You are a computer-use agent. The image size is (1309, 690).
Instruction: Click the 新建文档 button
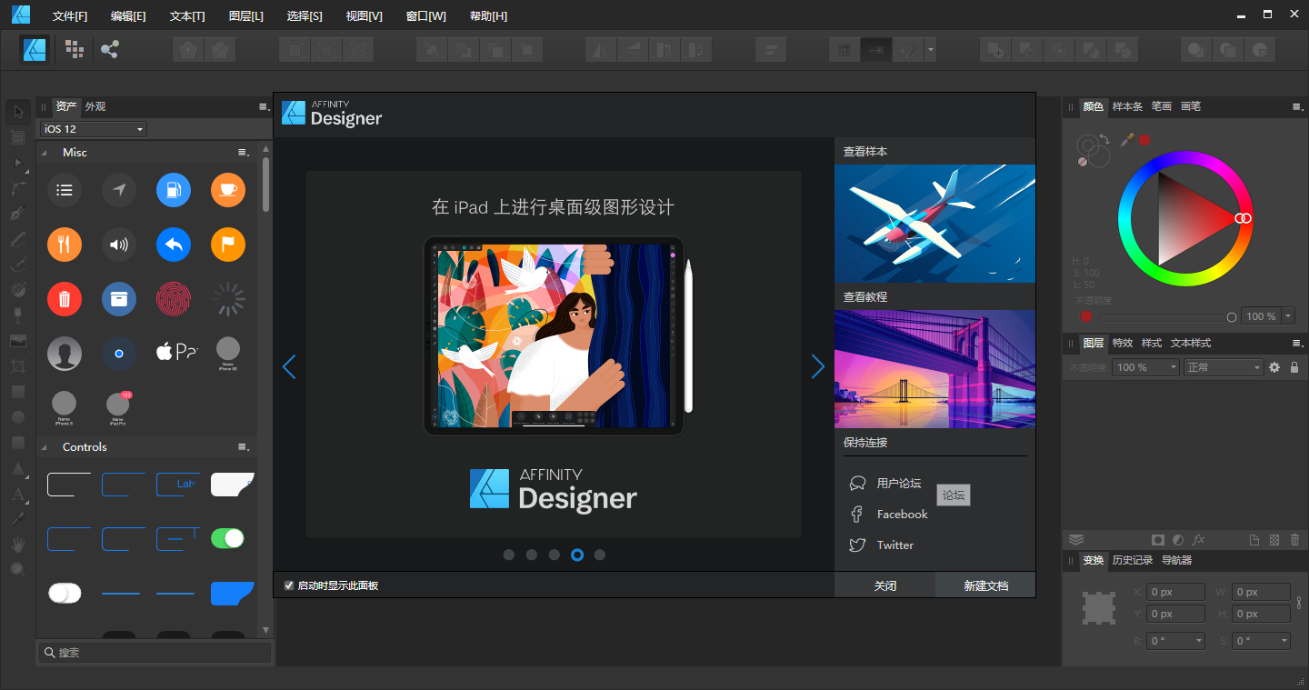click(985, 585)
